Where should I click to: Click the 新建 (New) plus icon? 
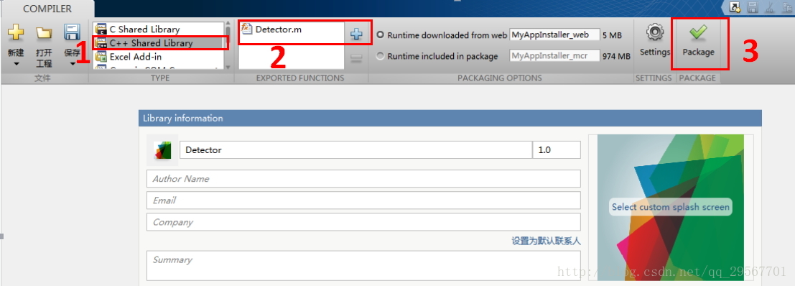coord(15,32)
